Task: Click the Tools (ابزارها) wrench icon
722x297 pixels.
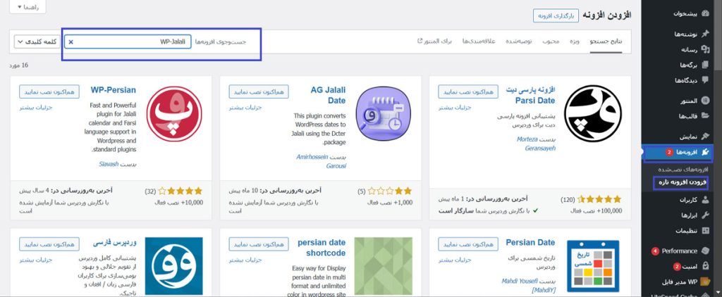Action: pyautogui.click(x=705, y=215)
